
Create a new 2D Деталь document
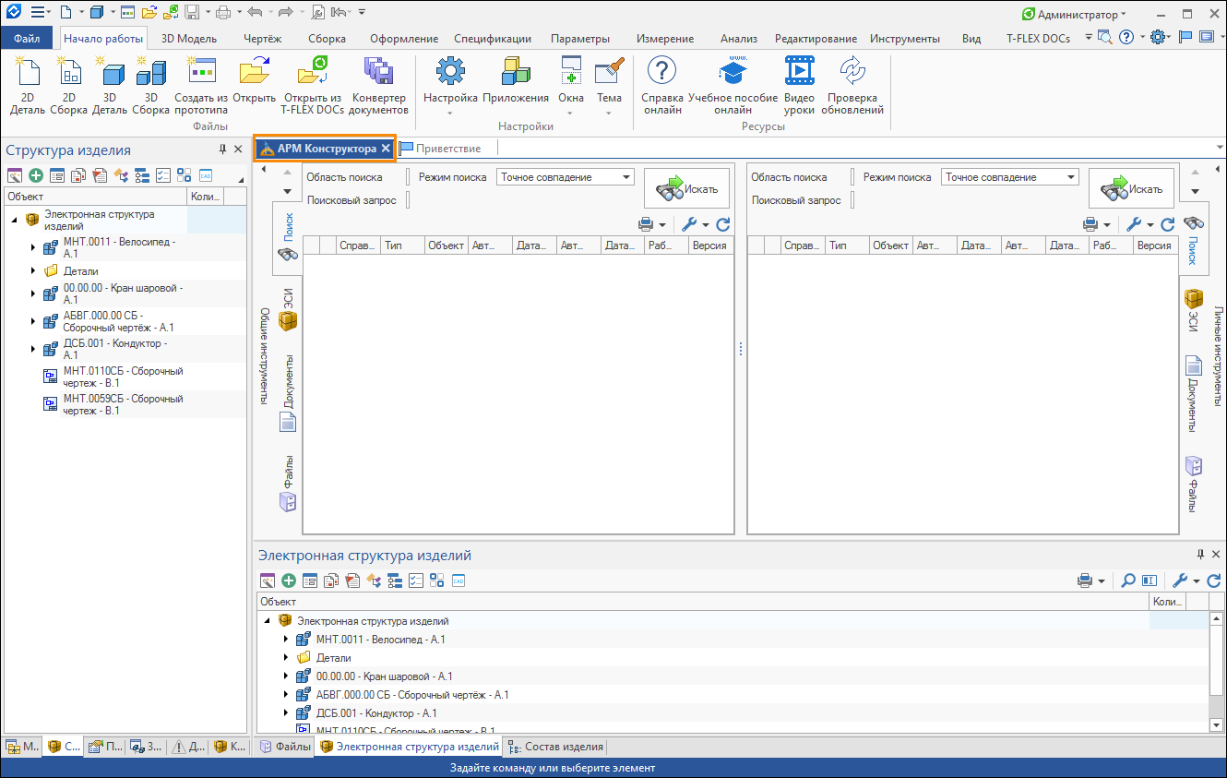pos(28,85)
